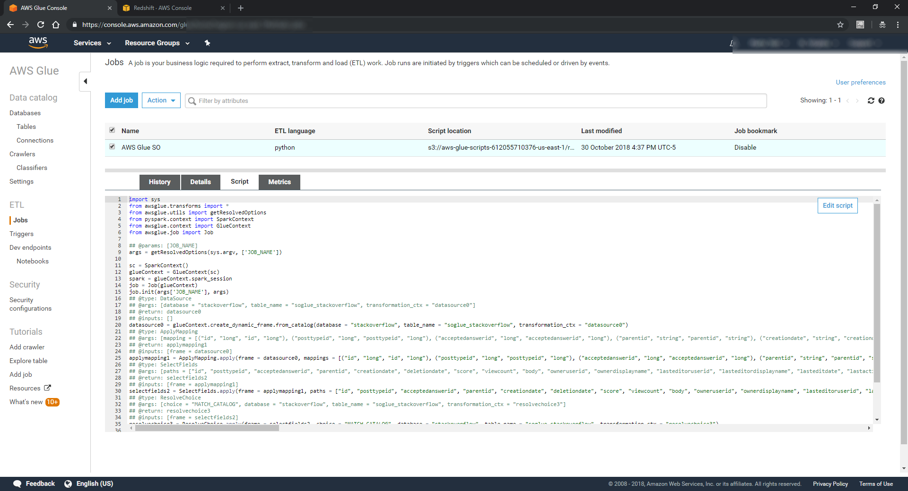This screenshot has width=908, height=491.
Task: Open Triggers under ETL
Action: click(21, 234)
